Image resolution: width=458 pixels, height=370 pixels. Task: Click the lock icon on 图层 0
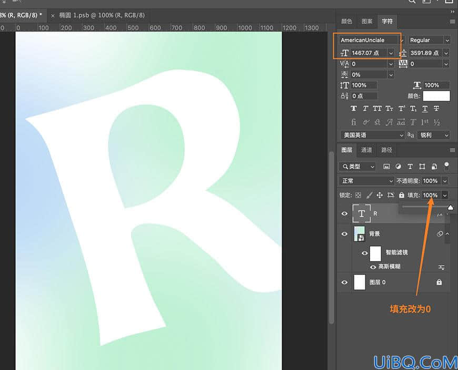[x=439, y=282]
